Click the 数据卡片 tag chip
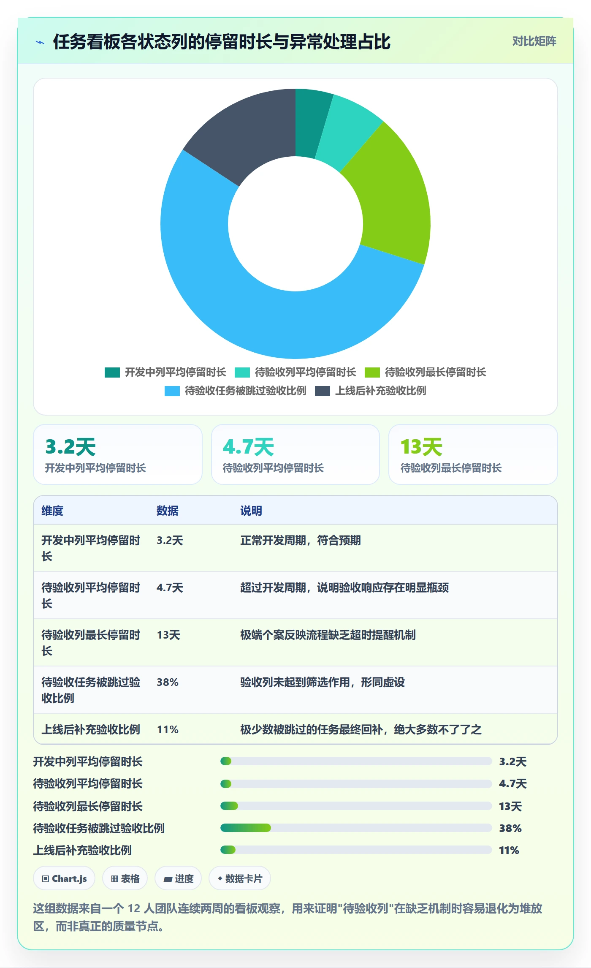 click(240, 878)
